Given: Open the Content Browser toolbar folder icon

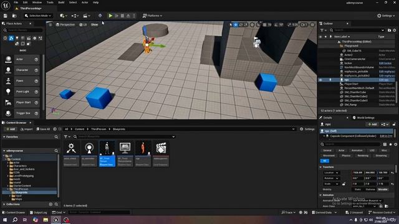Looking at the screenshot, I should (x=14, y=16).
